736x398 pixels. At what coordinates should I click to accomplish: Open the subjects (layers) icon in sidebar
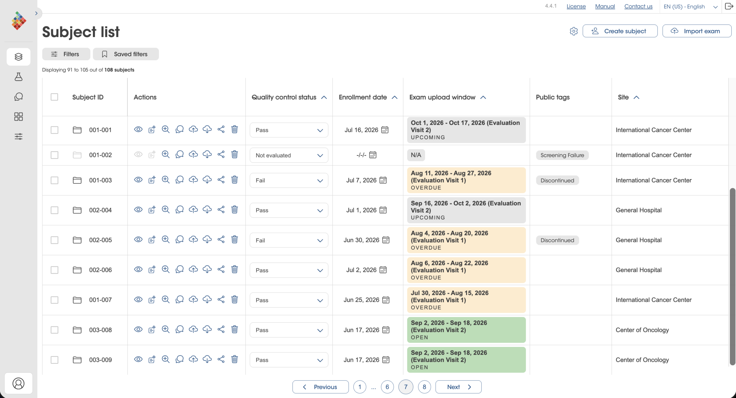tap(18, 57)
